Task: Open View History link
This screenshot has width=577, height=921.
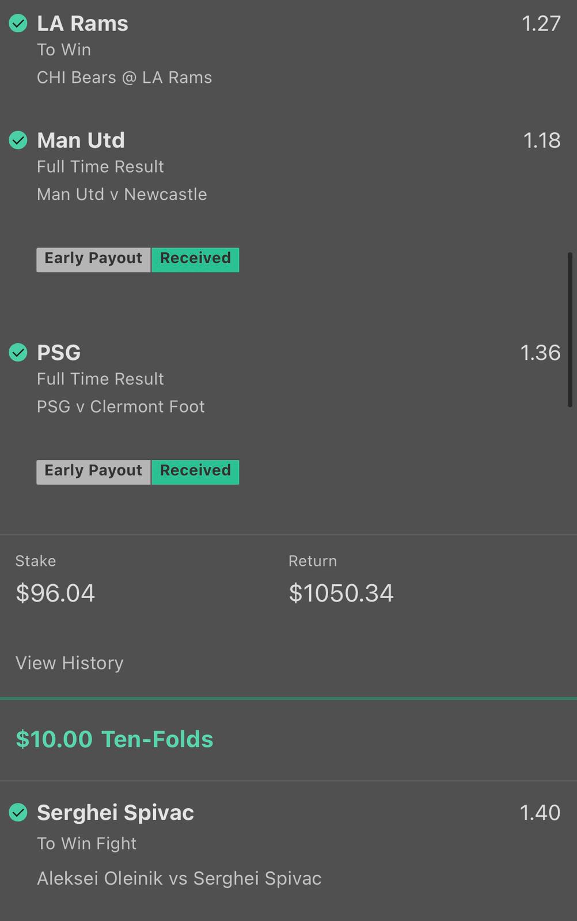Action: (x=70, y=663)
